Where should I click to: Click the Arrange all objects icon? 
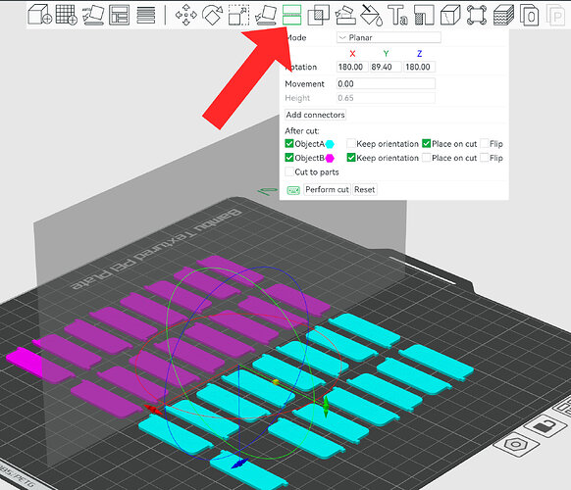tap(120, 15)
